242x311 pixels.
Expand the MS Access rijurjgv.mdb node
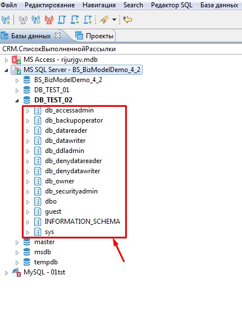pyautogui.click(x=6, y=60)
